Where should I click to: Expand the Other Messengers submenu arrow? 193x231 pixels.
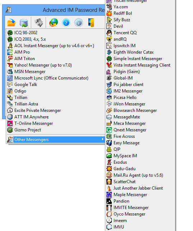tap(102, 139)
